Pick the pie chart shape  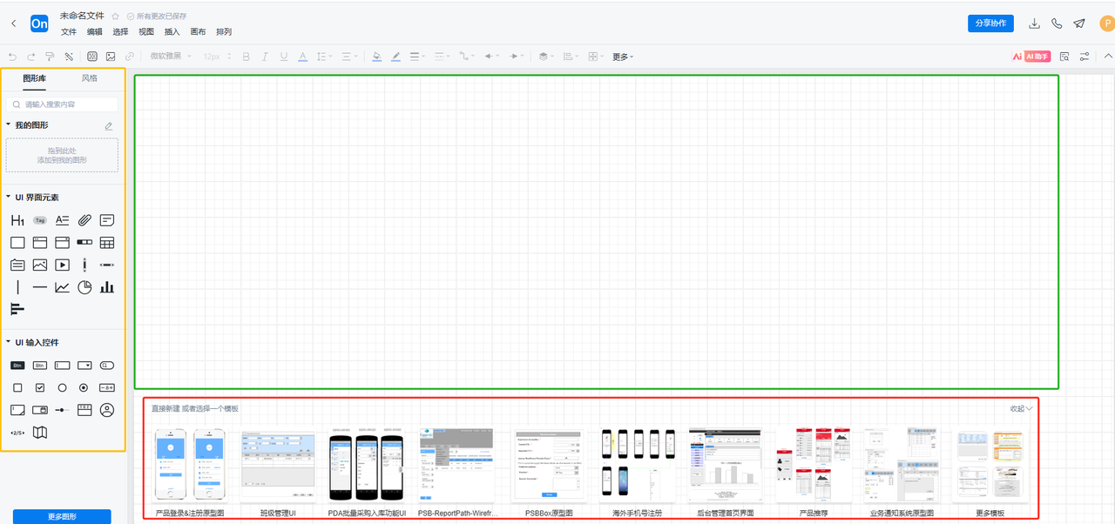(84, 287)
